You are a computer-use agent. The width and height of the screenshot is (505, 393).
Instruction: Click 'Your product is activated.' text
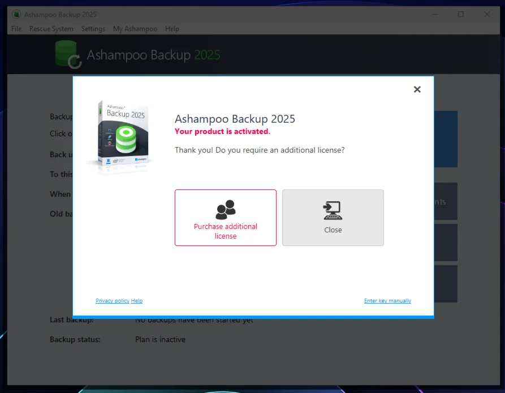(222, 131)
